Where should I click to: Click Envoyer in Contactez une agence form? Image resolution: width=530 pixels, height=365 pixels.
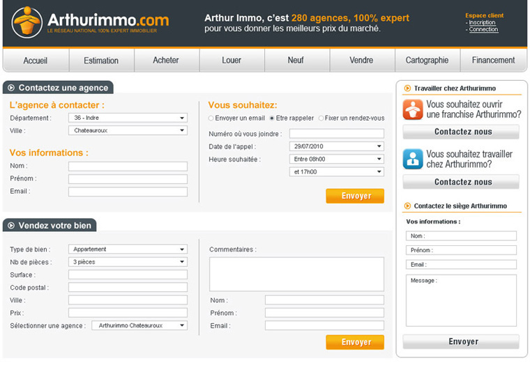click(x=355, y=196)
